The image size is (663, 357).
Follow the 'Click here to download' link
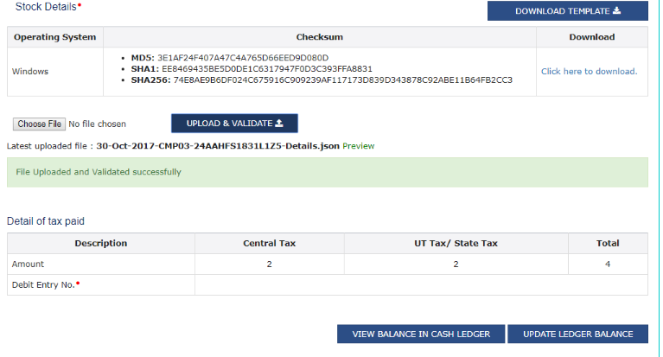(589, 71)
